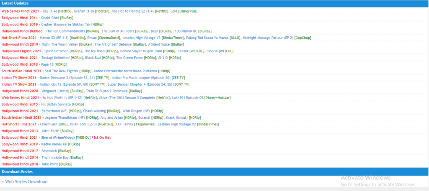Open the Krack (Uncut) link

click(x=177, y=117)
